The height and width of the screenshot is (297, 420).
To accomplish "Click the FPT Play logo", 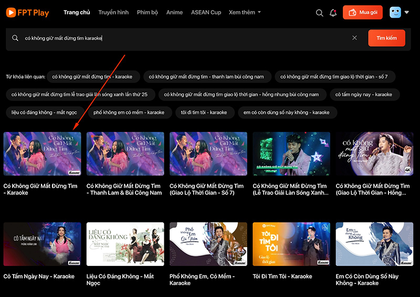I will pyautogui.click(x=27, y=13).
